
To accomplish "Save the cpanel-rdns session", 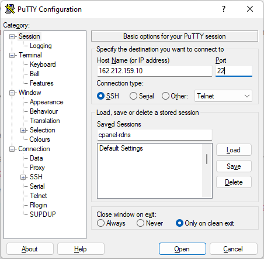I will 234,166.
